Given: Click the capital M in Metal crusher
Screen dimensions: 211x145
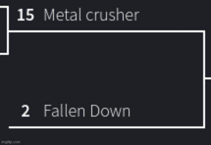Looking at the screenshot, I should coord(49,15).
